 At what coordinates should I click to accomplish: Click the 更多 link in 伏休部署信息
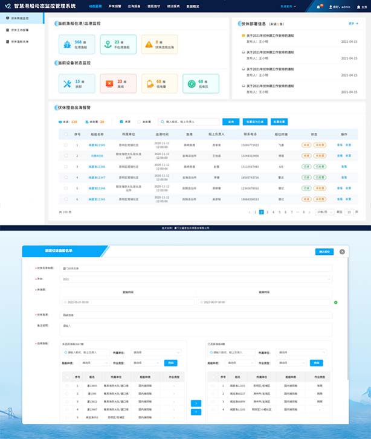point(353,24)
